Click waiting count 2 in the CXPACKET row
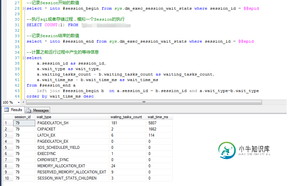 (x=128, y=129)
